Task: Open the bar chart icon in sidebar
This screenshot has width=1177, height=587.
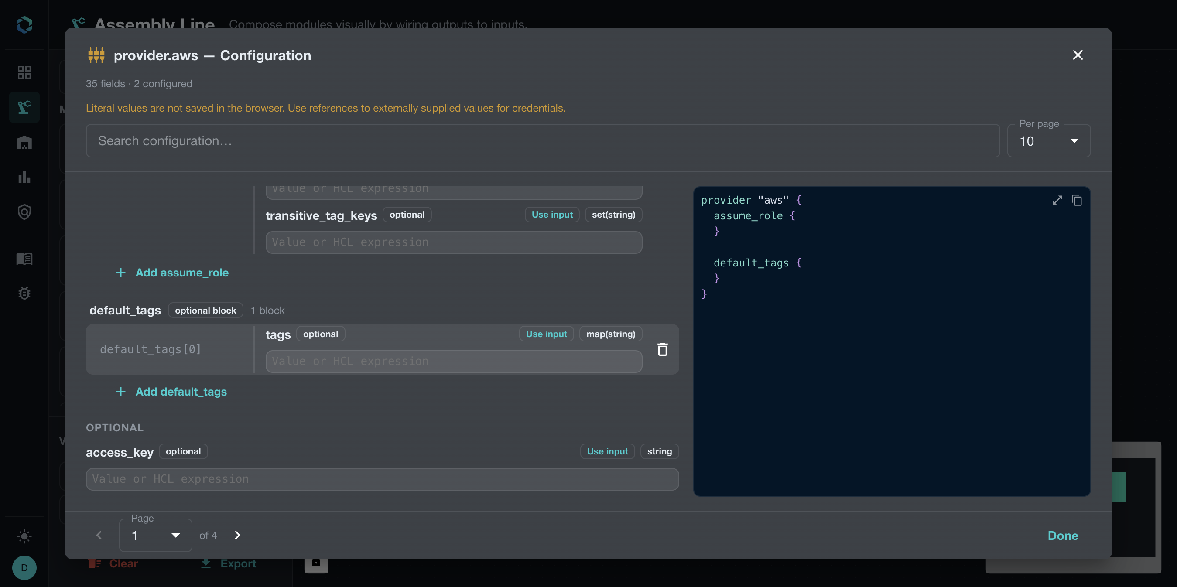Action: pos(24,177)
